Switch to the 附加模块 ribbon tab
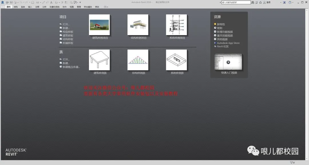 tap(88, 7)
